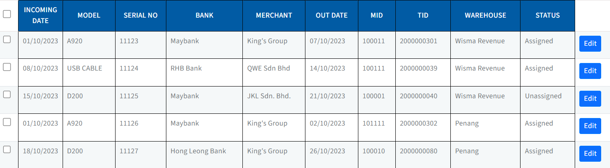
Task: Sort by the Incoming Date header
Action: pyautogui.click(x=40, y=15)
